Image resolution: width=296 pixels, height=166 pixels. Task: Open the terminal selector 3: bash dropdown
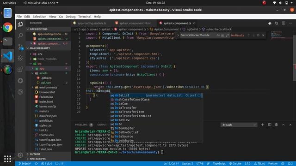click(239, 125)
